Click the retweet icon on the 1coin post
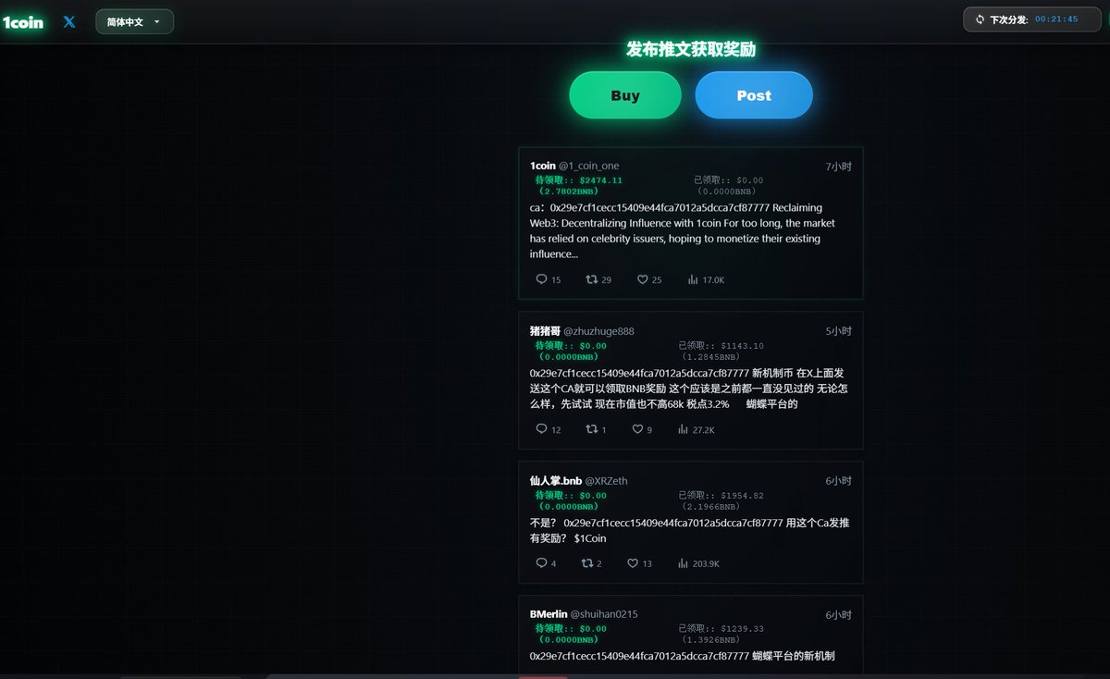Image resolution: width=1110 pixels, height=679 pixels. point(592,279)
